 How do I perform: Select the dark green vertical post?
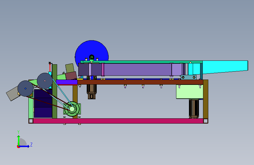click(x=54, y=91)
